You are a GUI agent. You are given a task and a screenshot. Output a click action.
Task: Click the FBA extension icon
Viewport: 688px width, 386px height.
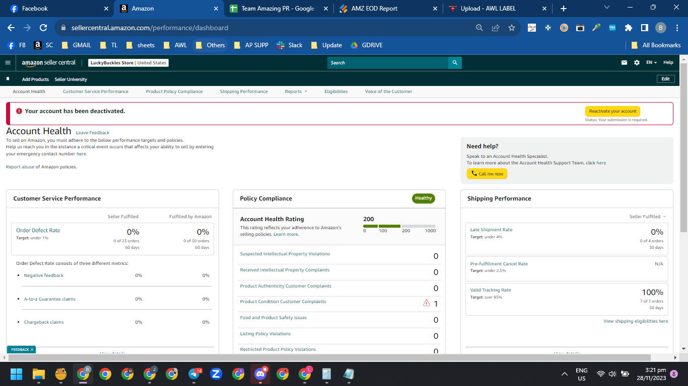[612, 28]
